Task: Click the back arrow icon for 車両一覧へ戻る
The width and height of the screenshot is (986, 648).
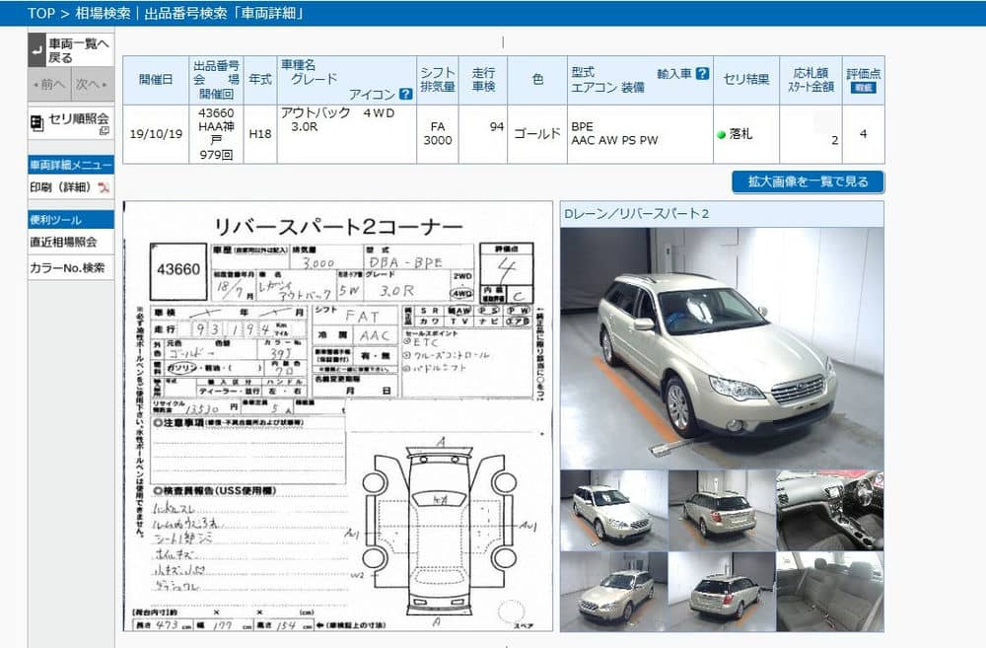Action: (x=36, y=49)
